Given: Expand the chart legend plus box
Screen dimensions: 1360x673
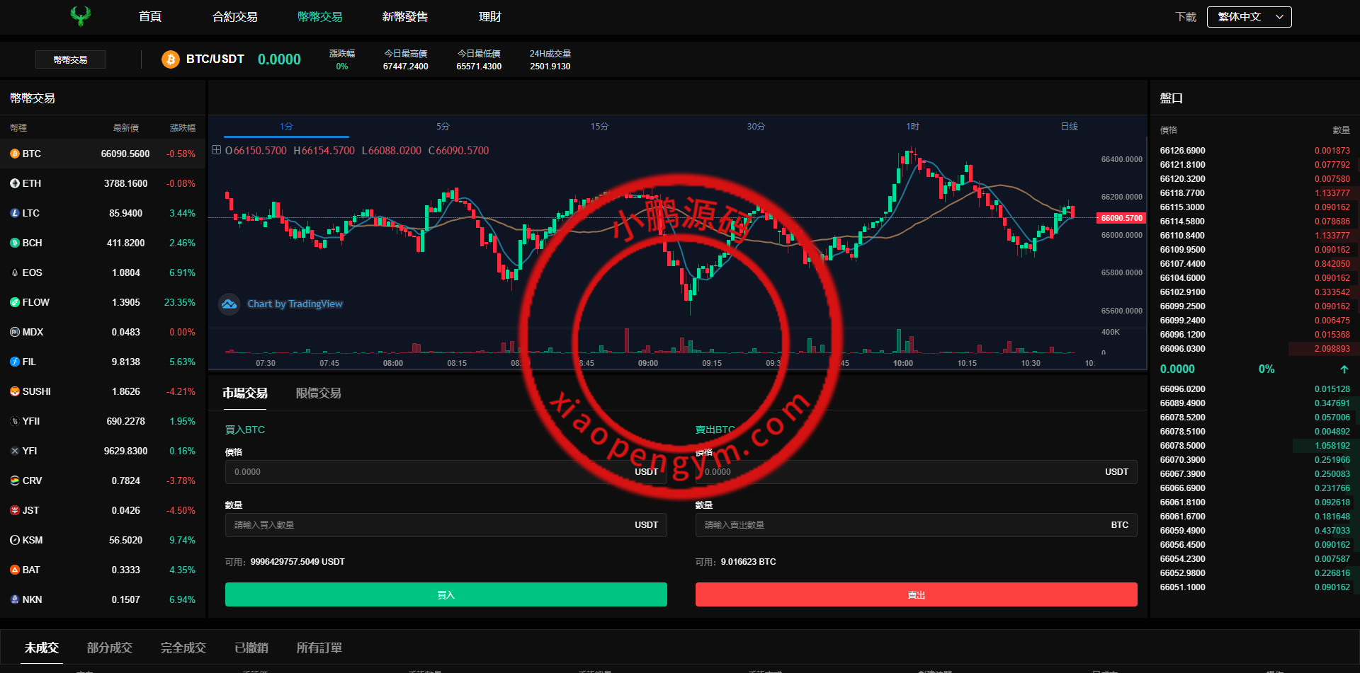Looking at the screenshot, I should 217,150.
